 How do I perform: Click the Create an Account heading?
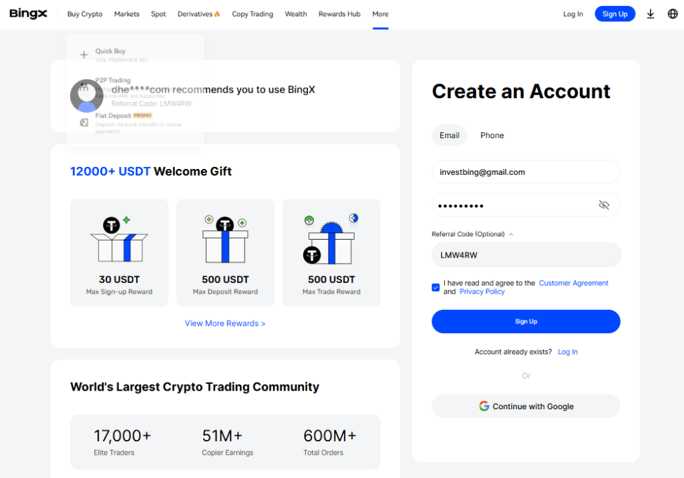point(521,91)
